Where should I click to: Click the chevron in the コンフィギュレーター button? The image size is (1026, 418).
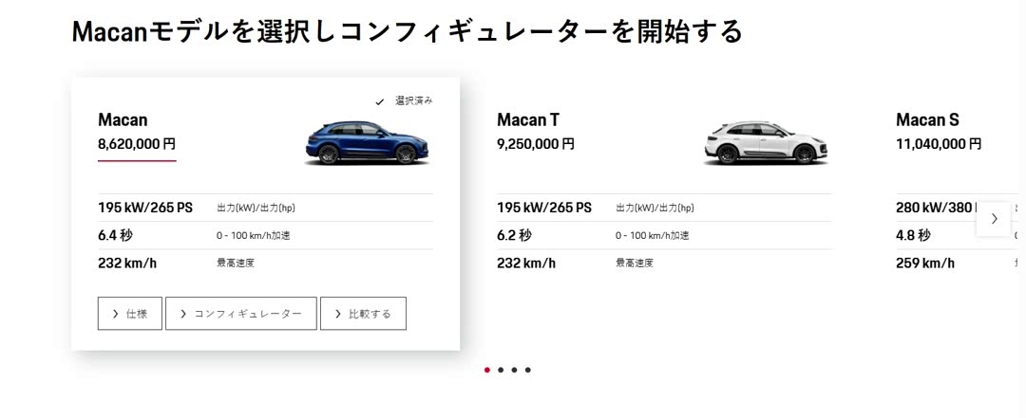point(182,314)
